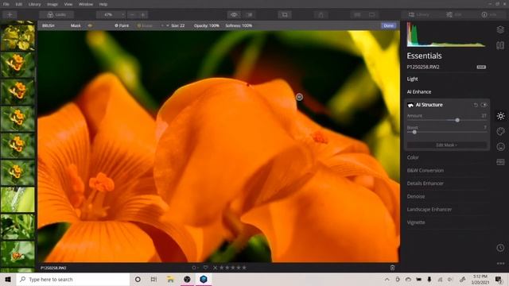Select the Erase brush mode
Image resolution: width=509 pixels, height=286 pixels.
point(145,25)
